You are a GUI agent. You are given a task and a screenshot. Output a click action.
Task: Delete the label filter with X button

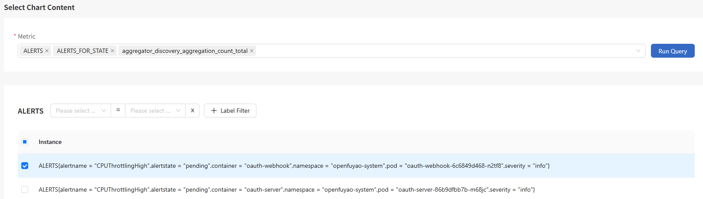[193, 111]
